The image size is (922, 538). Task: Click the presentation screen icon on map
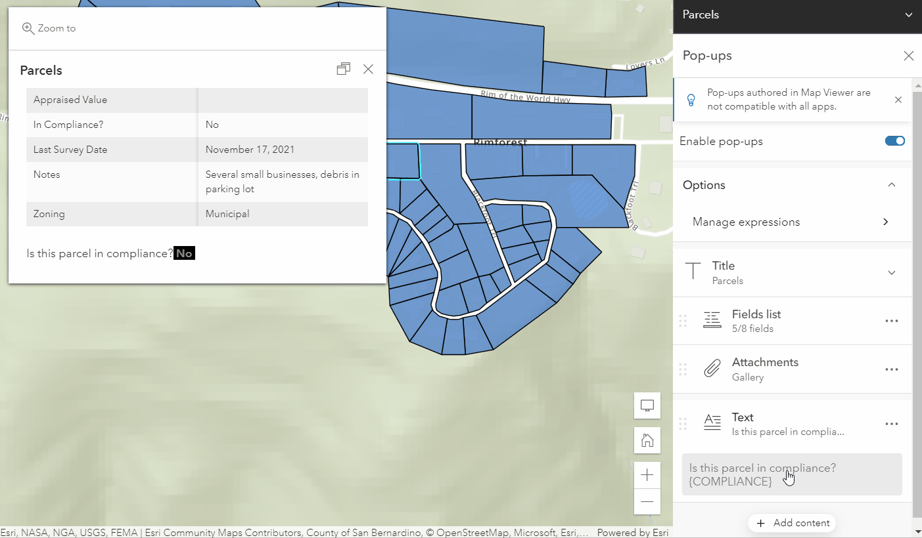tap(647, 405)
